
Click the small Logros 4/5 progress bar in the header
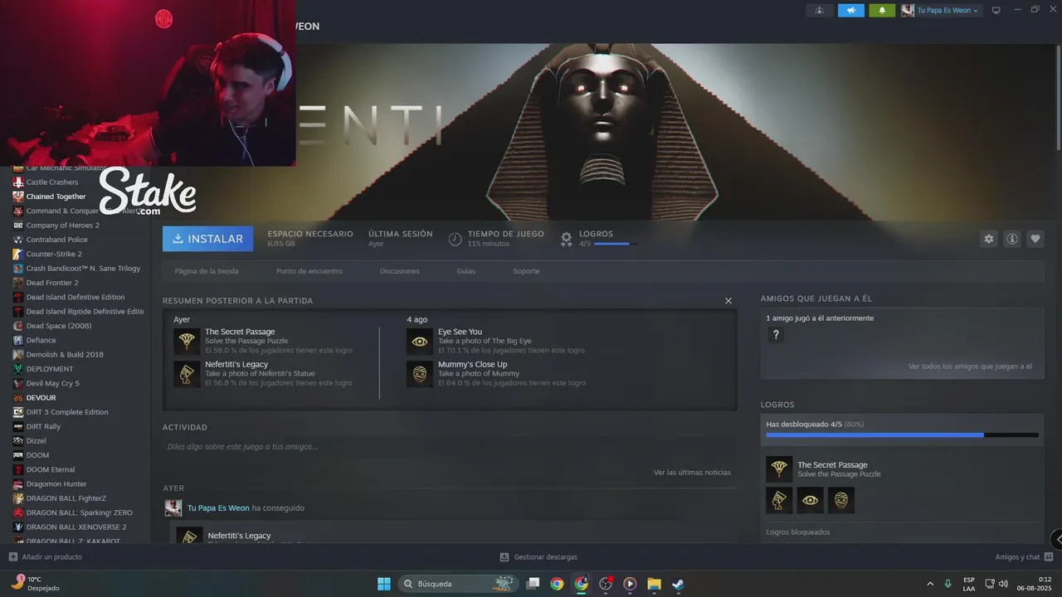(x=616, y=244)
